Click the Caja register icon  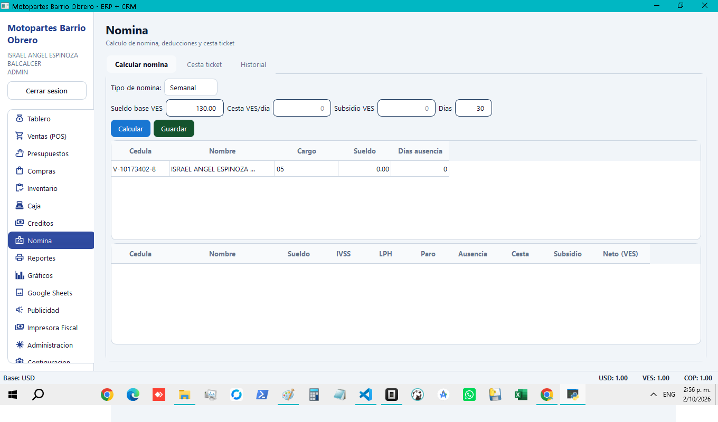coord(20,206)
